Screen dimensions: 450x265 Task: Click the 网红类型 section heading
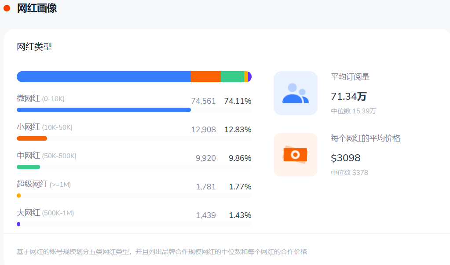pyautogui.click(x=34, y=47)
